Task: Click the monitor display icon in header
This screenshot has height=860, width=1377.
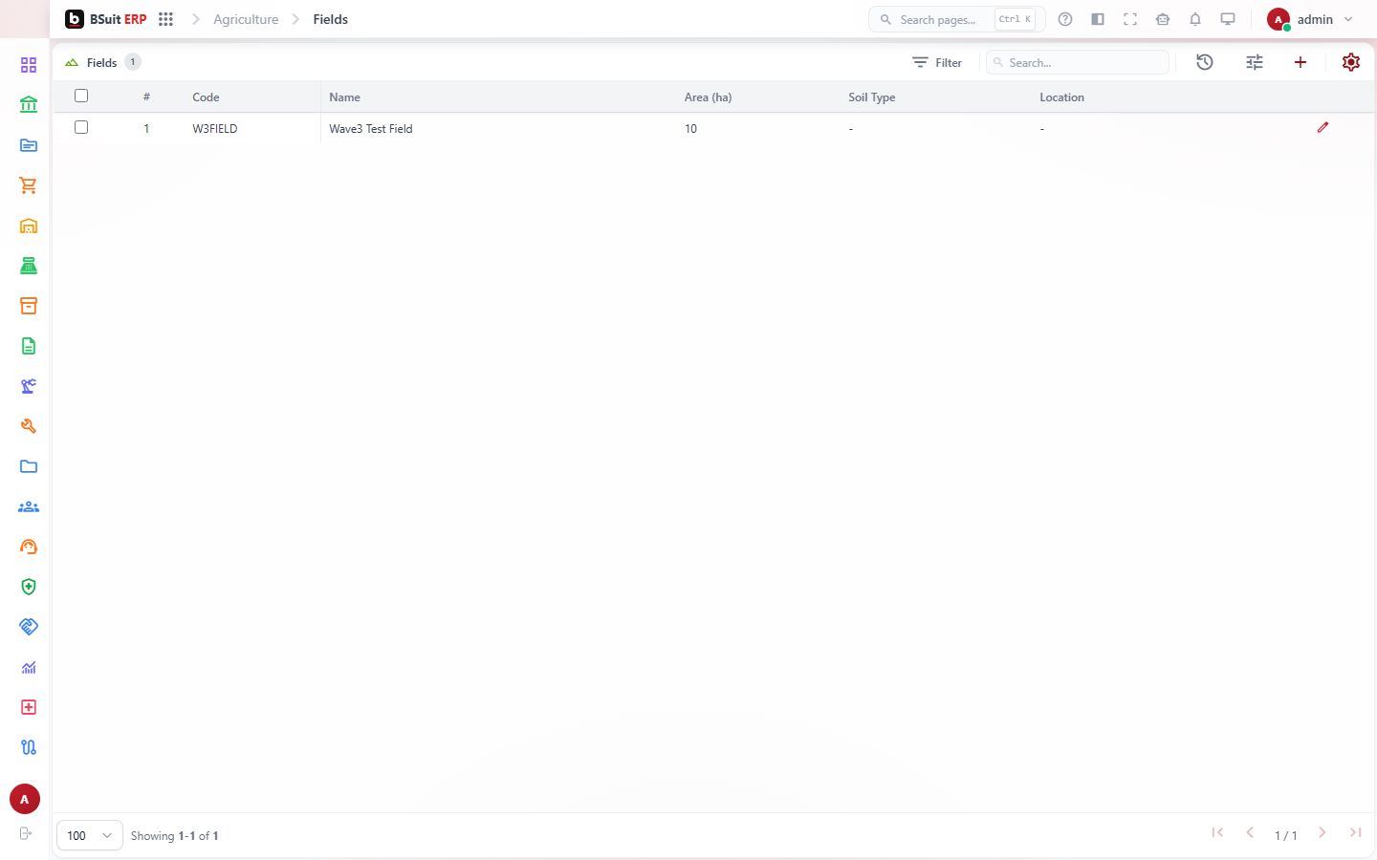Action: tap(1228, 19)
